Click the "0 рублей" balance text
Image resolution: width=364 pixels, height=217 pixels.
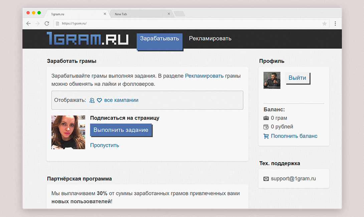tap(282, 127)
